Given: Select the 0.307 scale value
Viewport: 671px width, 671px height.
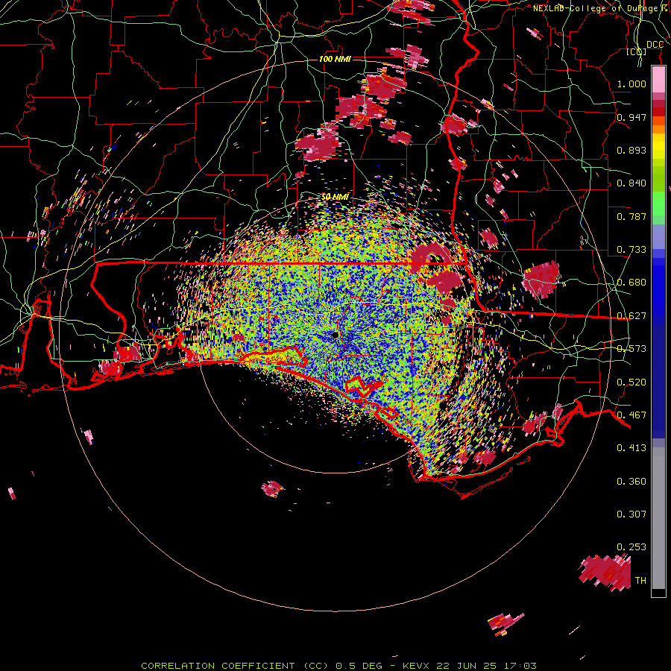Looking at the screenshot, I should coord(631,514).
